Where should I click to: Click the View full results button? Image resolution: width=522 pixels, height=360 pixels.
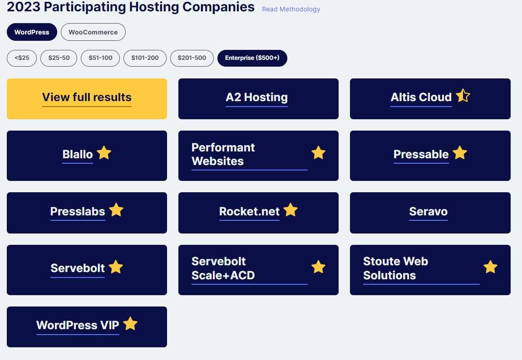coord(87,99)
